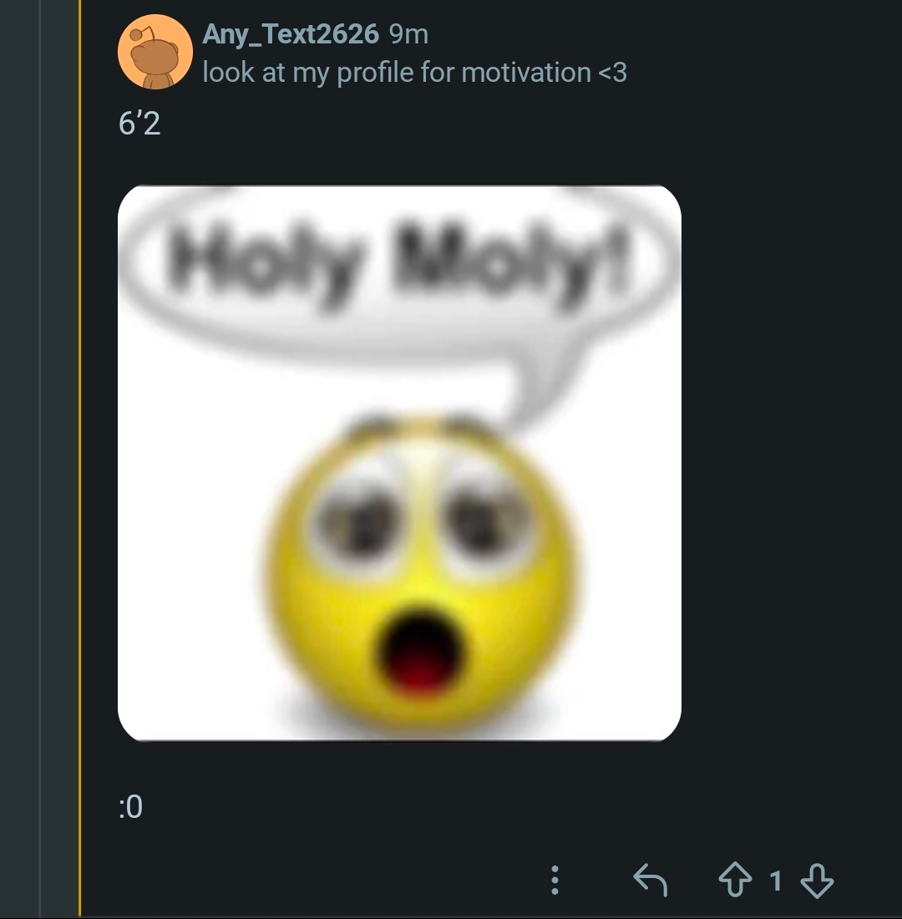
Task: Tap the "6'2" comment text
Action: point(139,124)
